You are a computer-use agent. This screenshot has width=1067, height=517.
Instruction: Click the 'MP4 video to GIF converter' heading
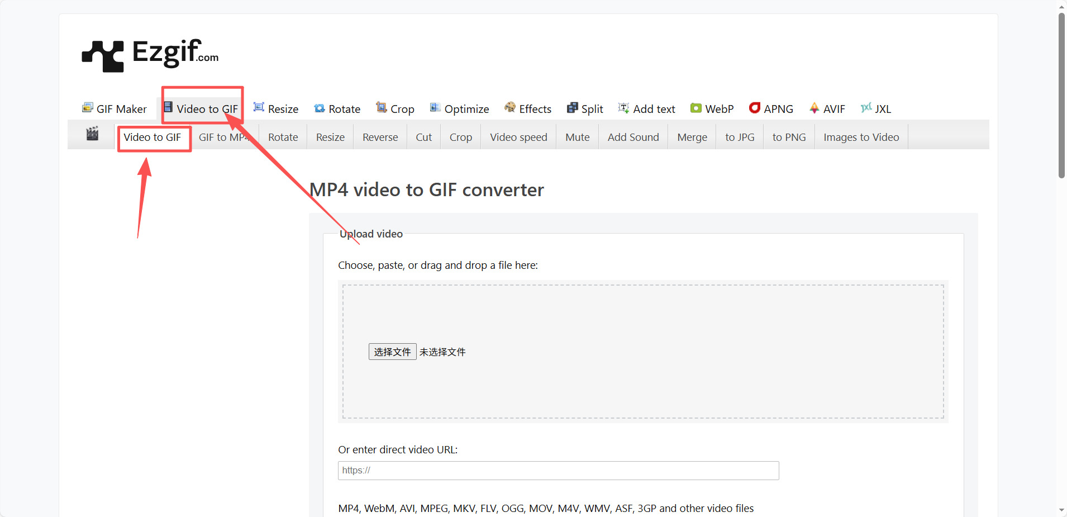click(x=427, y=190)
